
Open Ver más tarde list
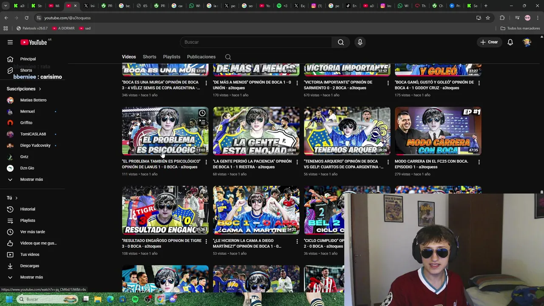tap(32, 232)
